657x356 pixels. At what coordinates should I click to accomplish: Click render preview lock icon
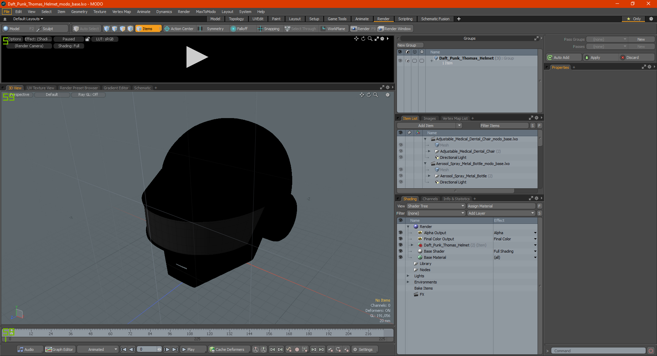[88, 39]
